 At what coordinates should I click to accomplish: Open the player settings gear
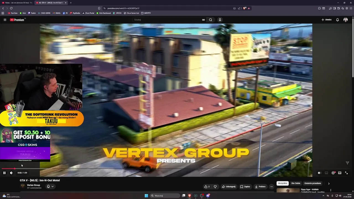(x=333, y=173)
